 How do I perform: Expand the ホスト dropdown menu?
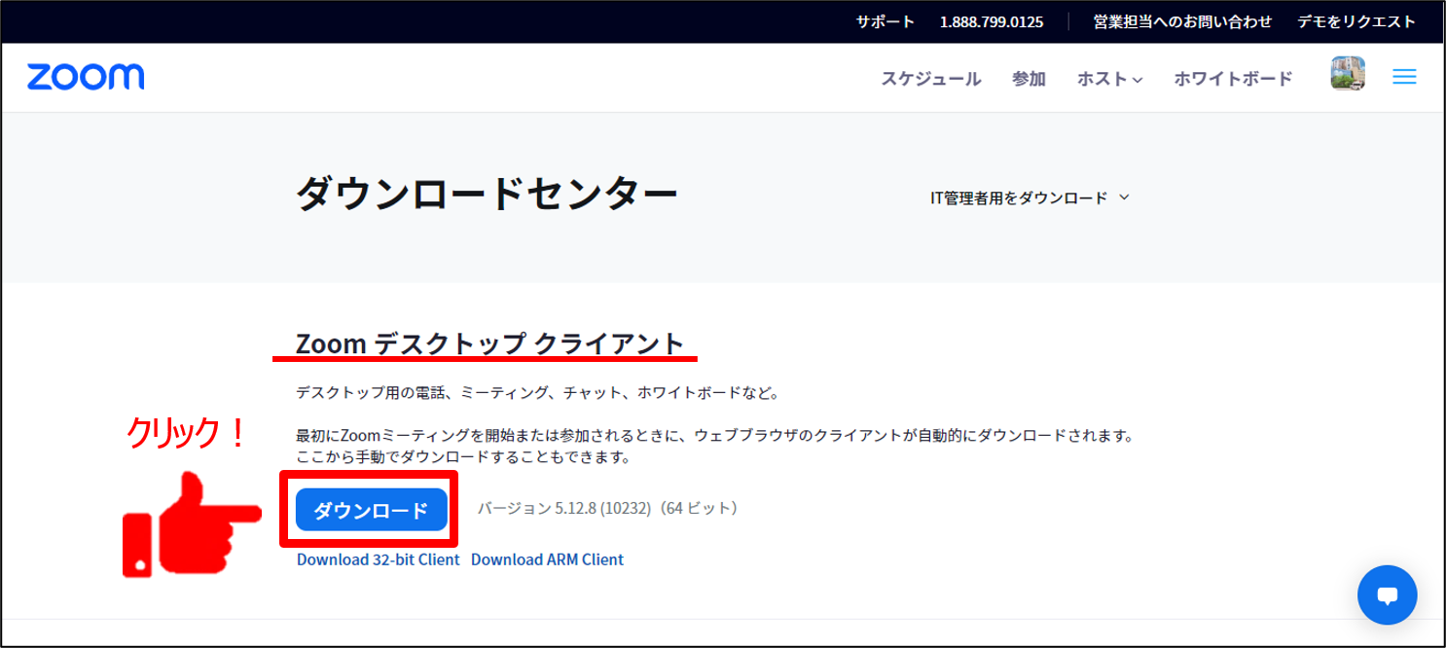pos(1109,79)
